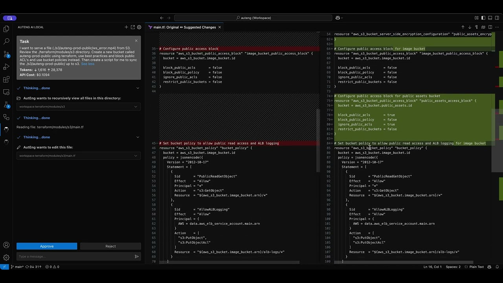Click Ln 16, Col 1 cursor position
This screenshot has width=503, height=283.
click(432, 266)
